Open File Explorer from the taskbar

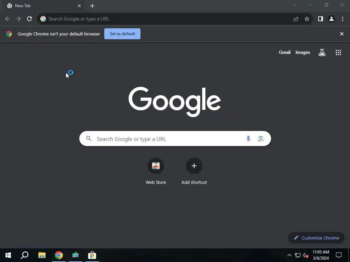(42, 255)
